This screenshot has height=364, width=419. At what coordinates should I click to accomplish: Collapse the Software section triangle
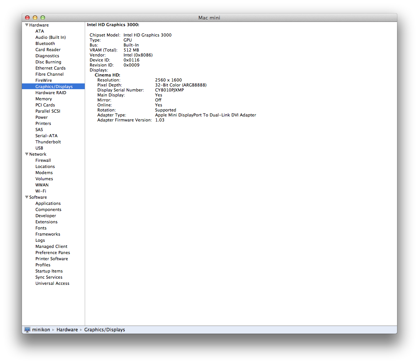(x=27, y=197)
